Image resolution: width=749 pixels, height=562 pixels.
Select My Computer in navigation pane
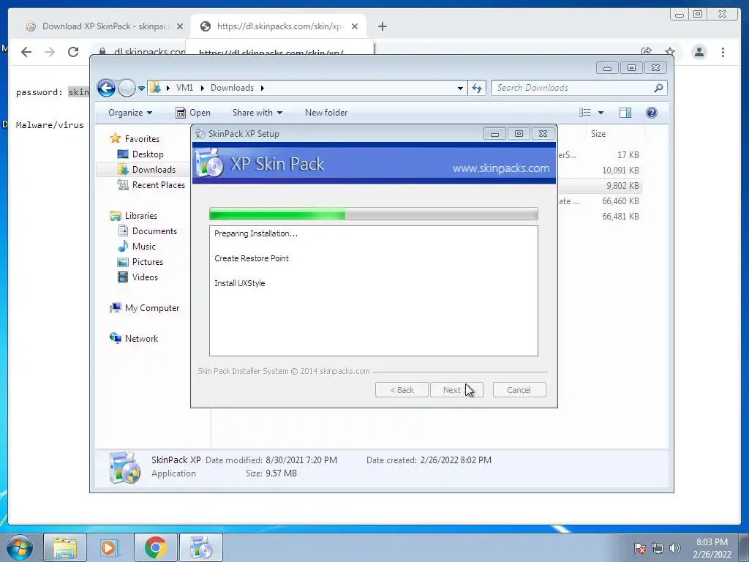(145, 308)
